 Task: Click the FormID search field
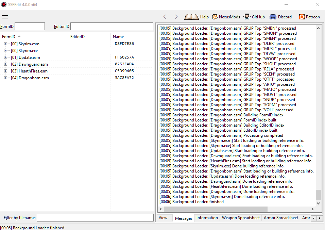[30, 27]
